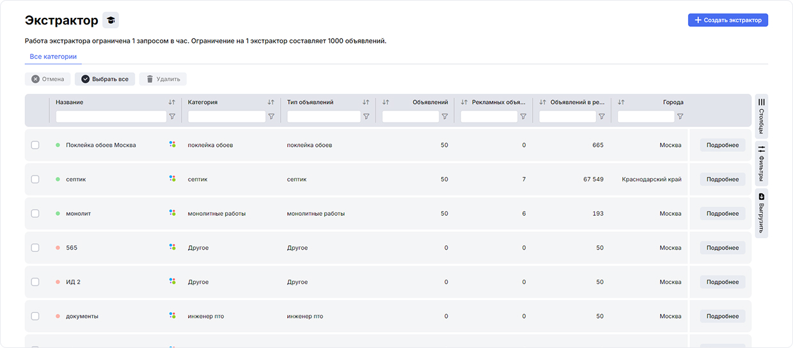Image resolution: width=793 pixels, height=348 pixels.
Task: Open the Фильтры side panel
Action: tap(761, 163)
